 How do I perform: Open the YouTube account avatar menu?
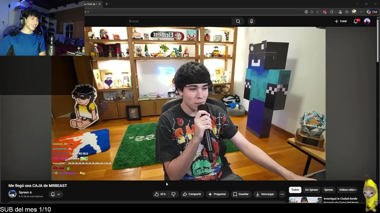pyautogui.click(x=367, y=21)
